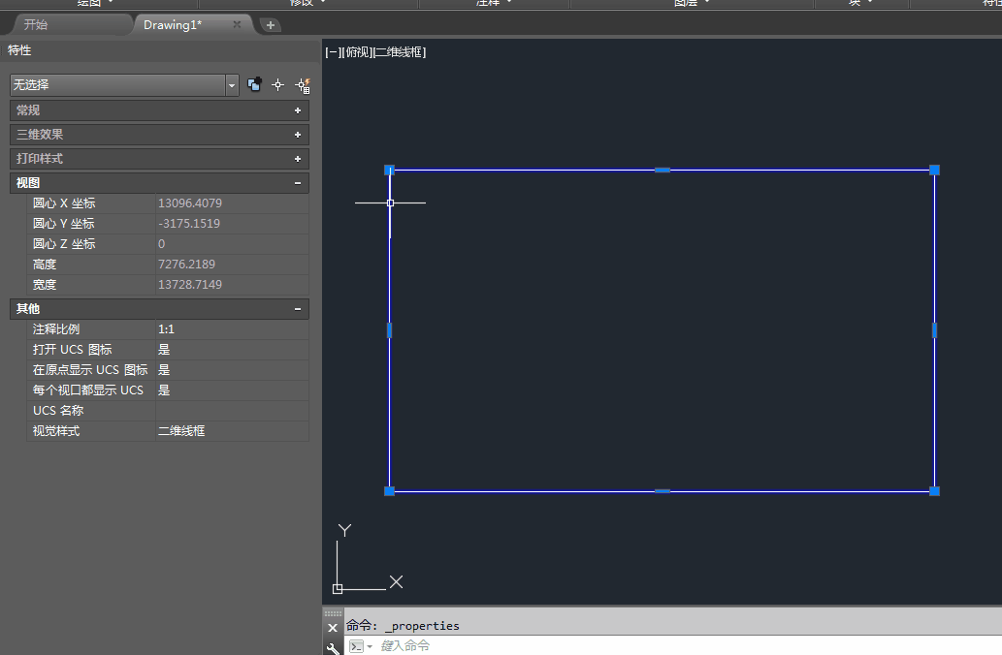The image size is (1002, 655).
Task: Click the UCS origin icon in viewport
Action: pyautogui.click(x=338, y=588)
